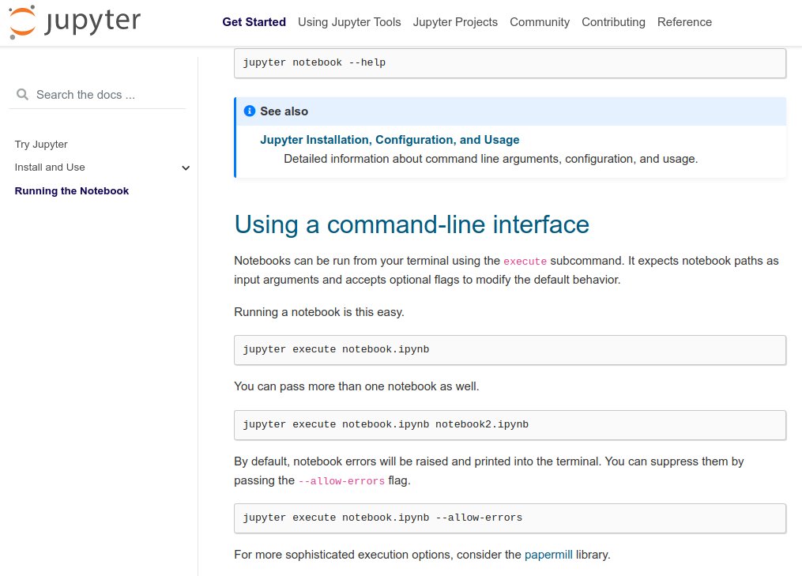Click the inline execute code word

(525, 262)
